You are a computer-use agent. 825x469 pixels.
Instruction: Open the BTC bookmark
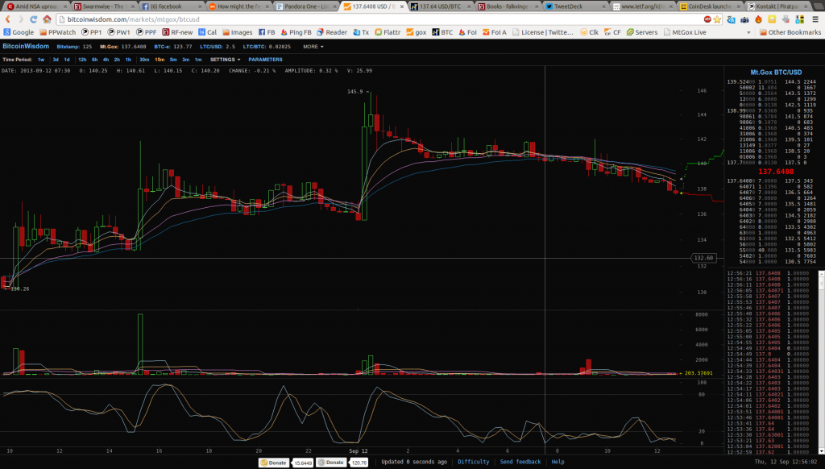[x=442, y=32]
